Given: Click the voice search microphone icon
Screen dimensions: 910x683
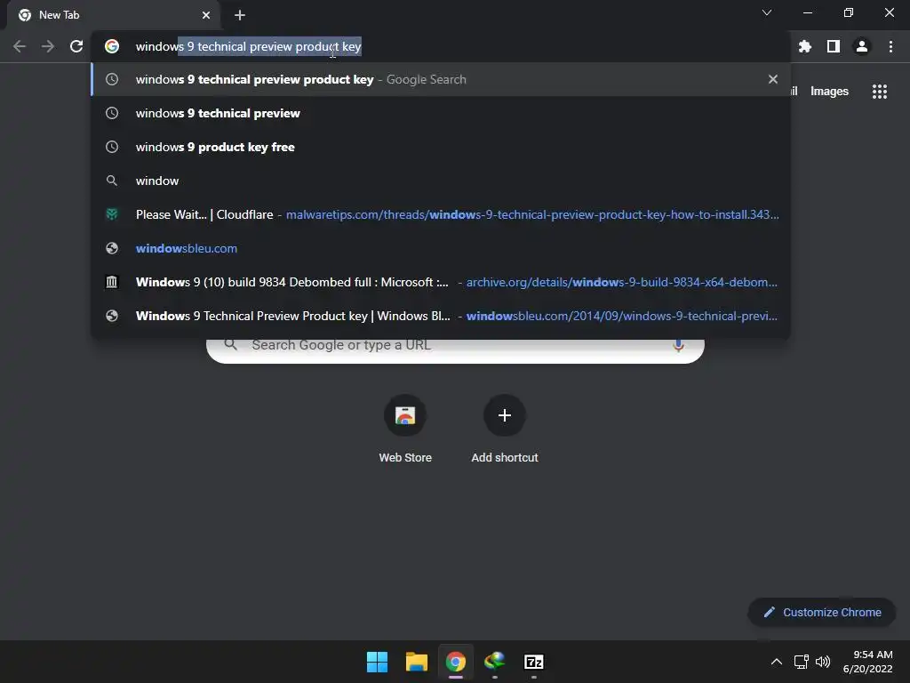Looking at the screenshot, I should [678, 345].
